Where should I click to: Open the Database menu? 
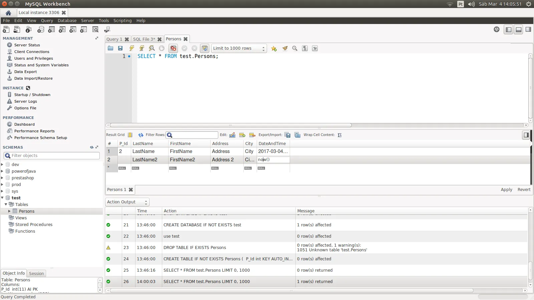point(67,21)
